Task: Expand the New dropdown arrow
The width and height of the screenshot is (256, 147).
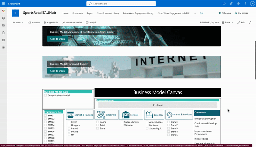Action: point(23,22)
